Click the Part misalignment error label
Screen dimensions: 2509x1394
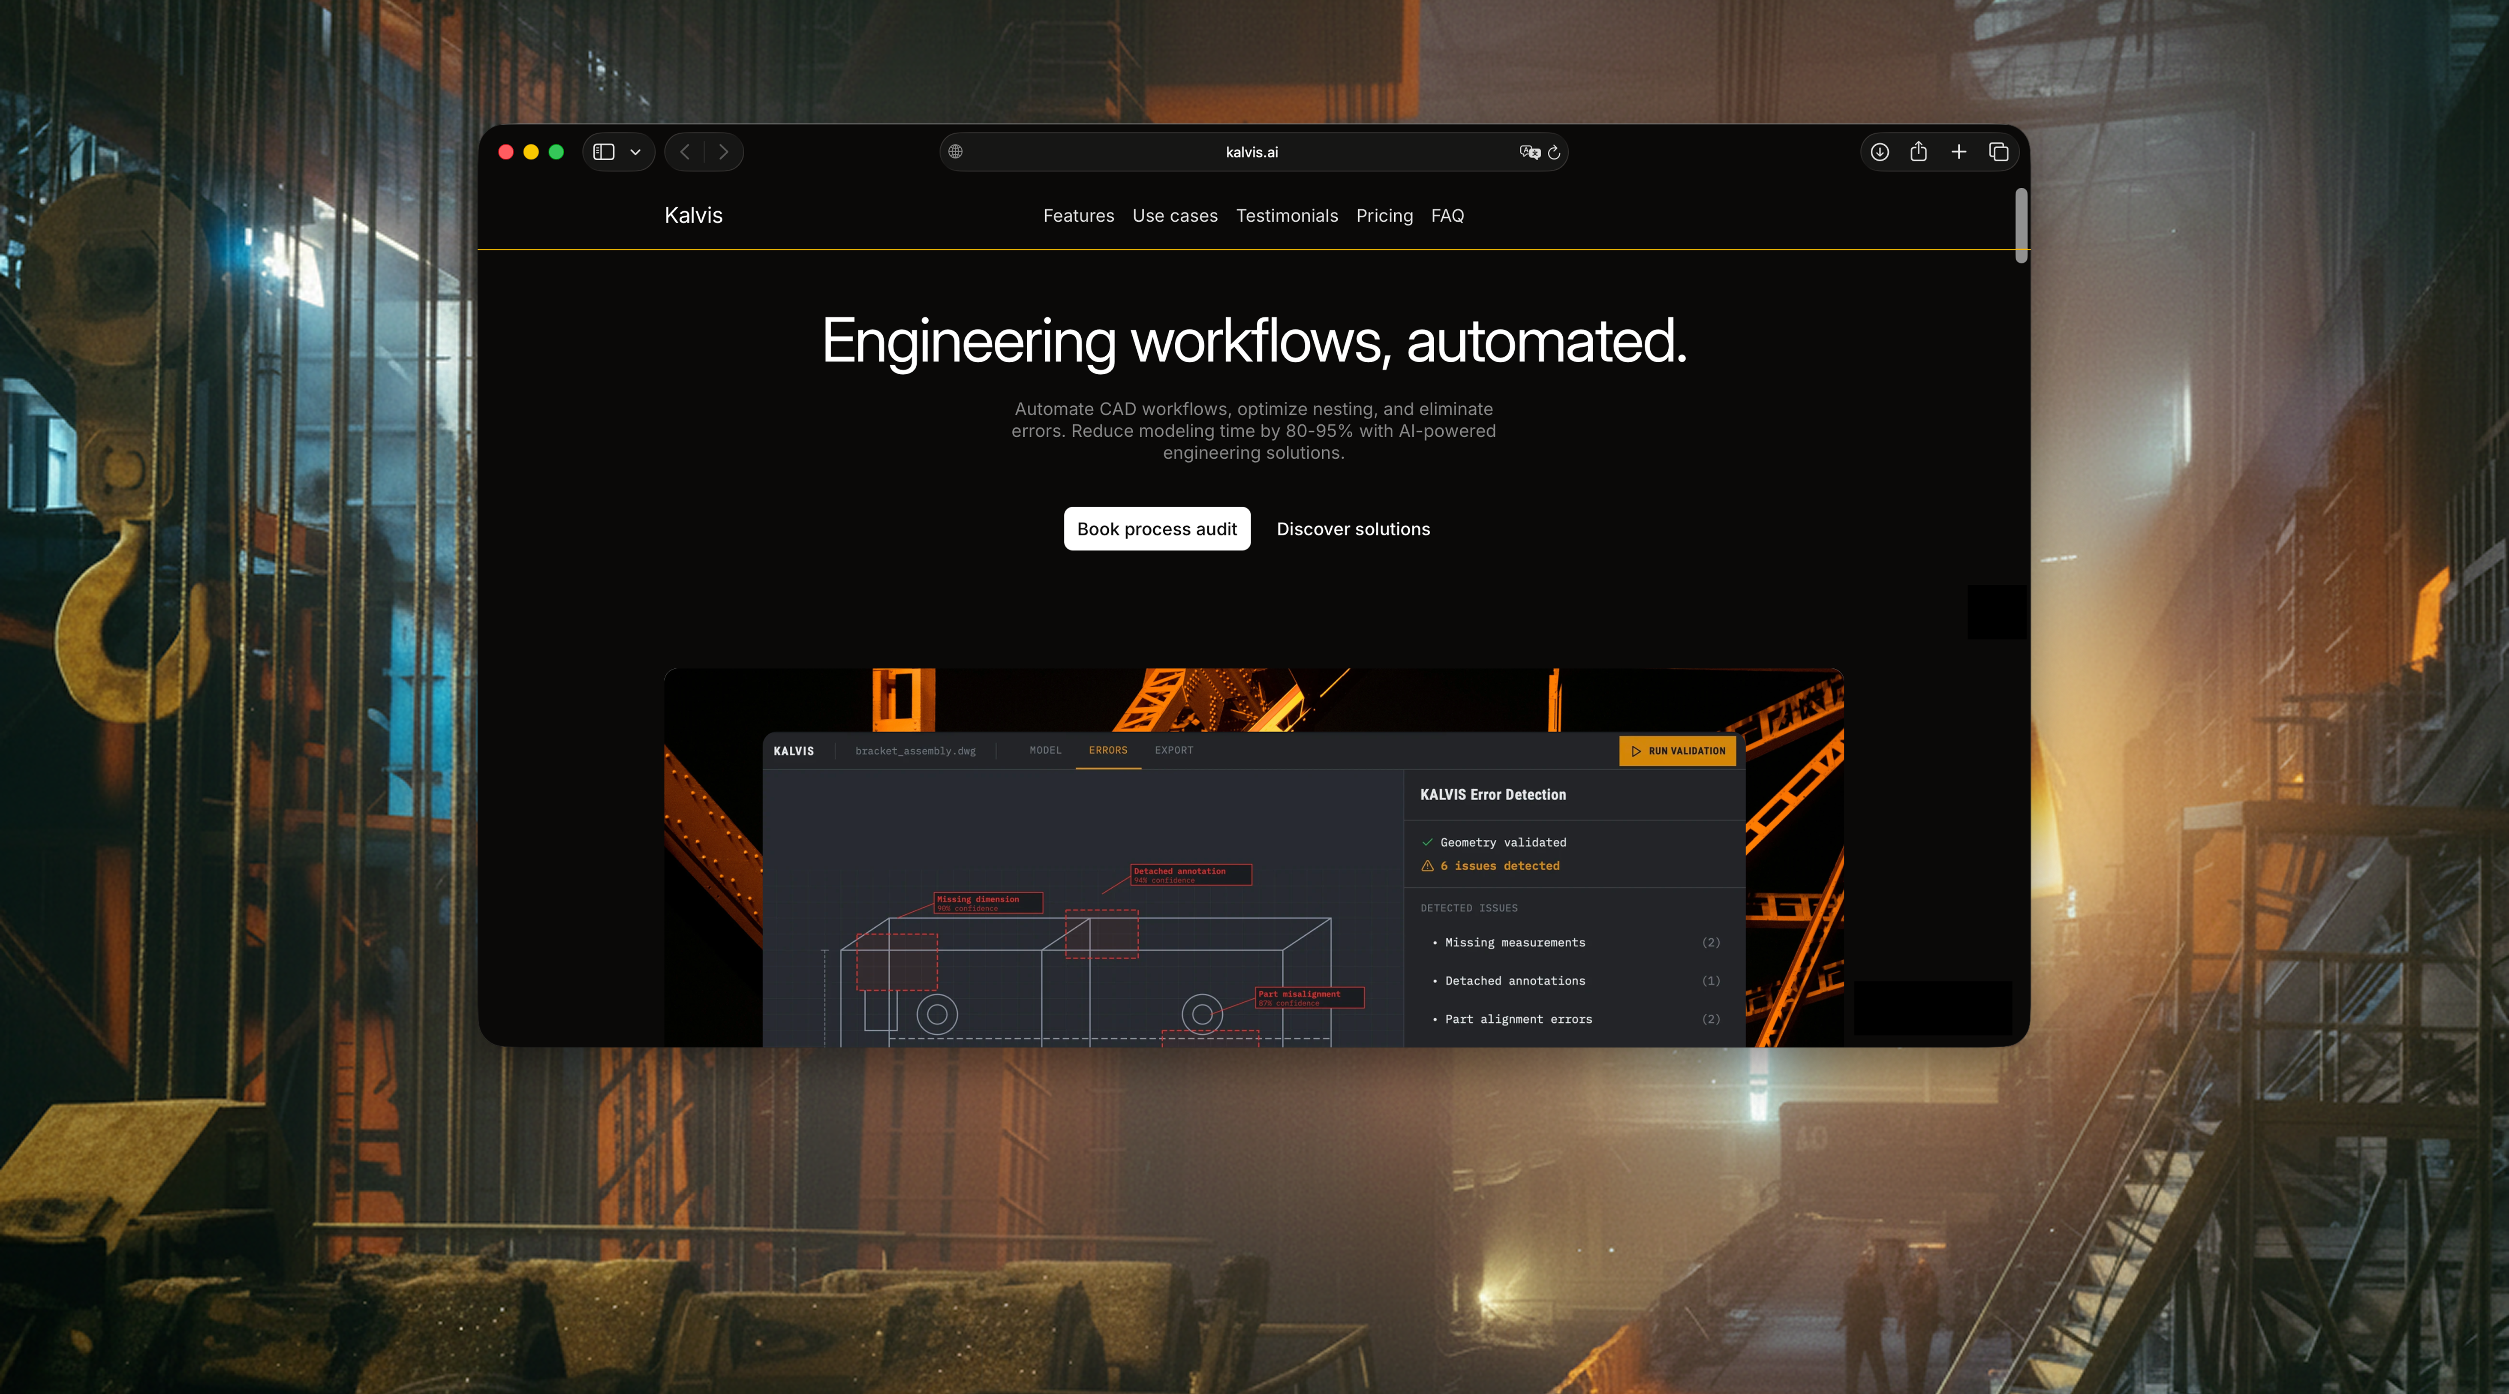tap(1309, 998)
